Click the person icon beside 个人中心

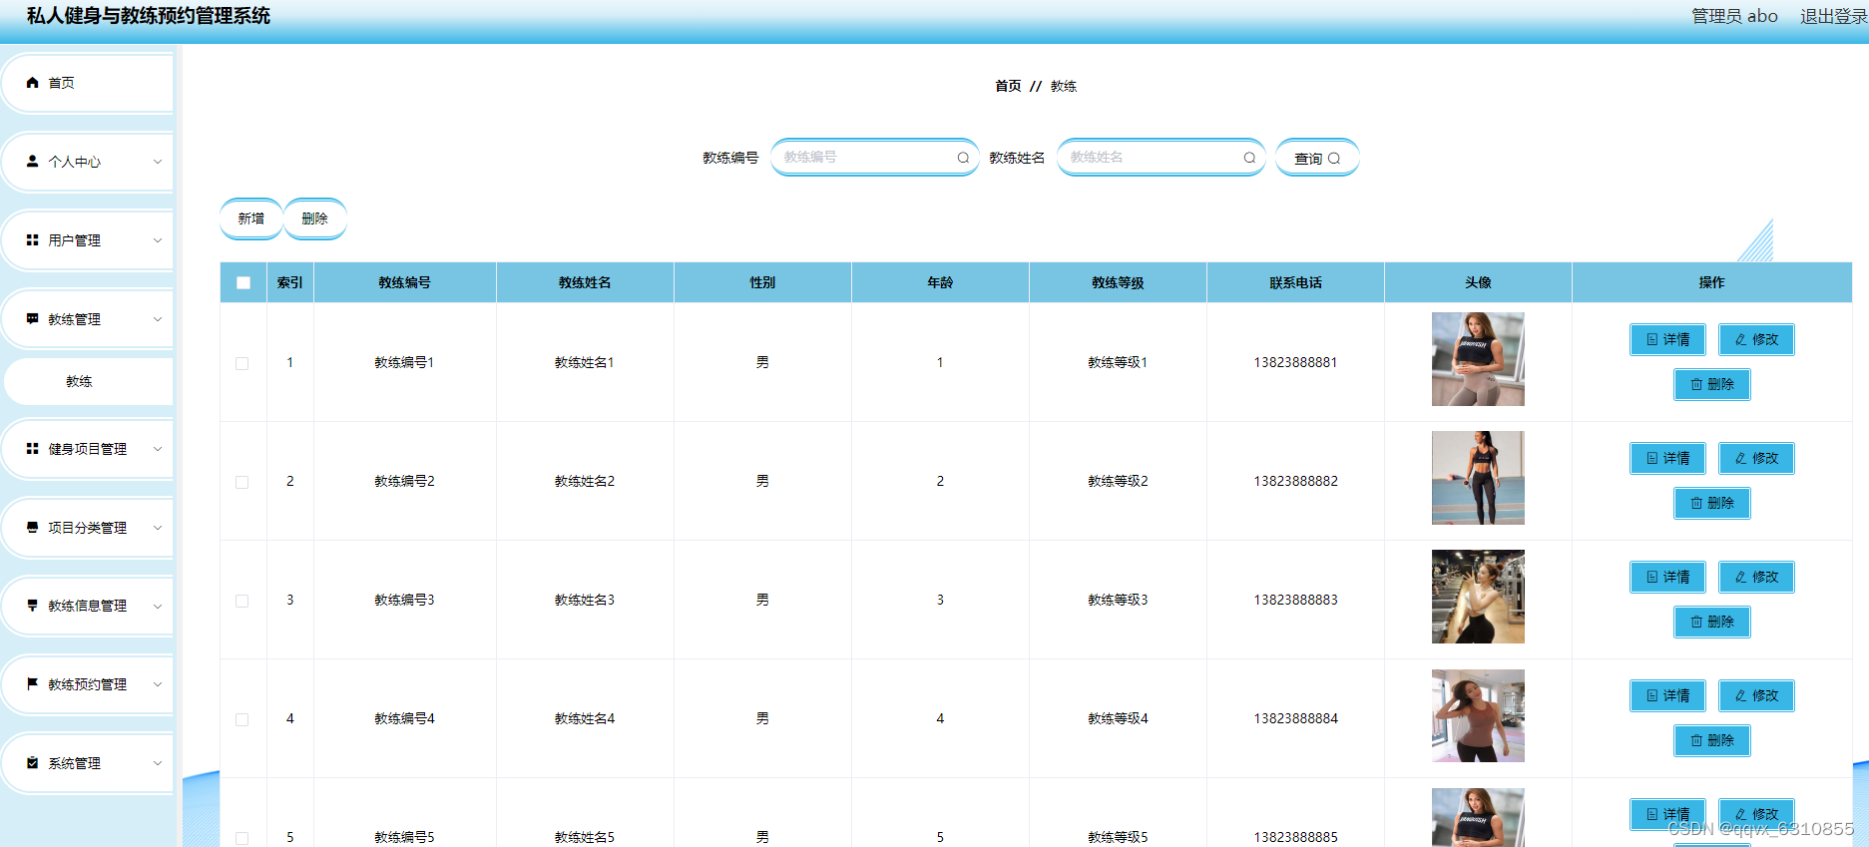click(32, 161)
